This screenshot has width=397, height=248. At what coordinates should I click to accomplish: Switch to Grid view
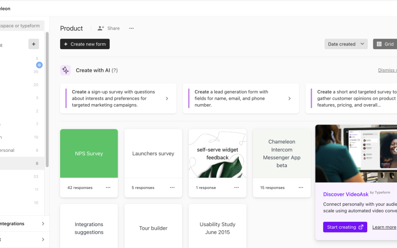pos(385,44)
